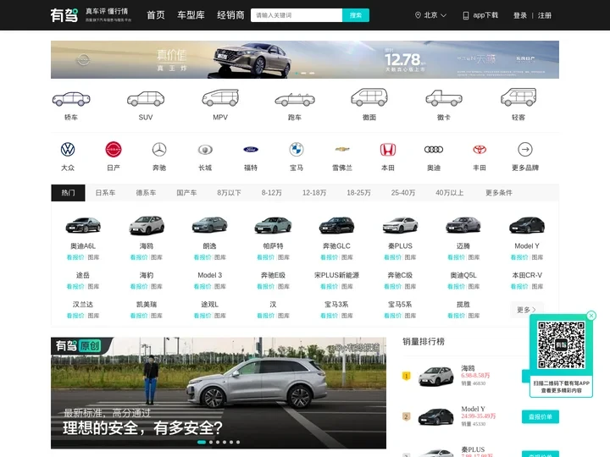
Task: Open the Toyota 丰田 brand logo
Action: (x=480, y=149)
